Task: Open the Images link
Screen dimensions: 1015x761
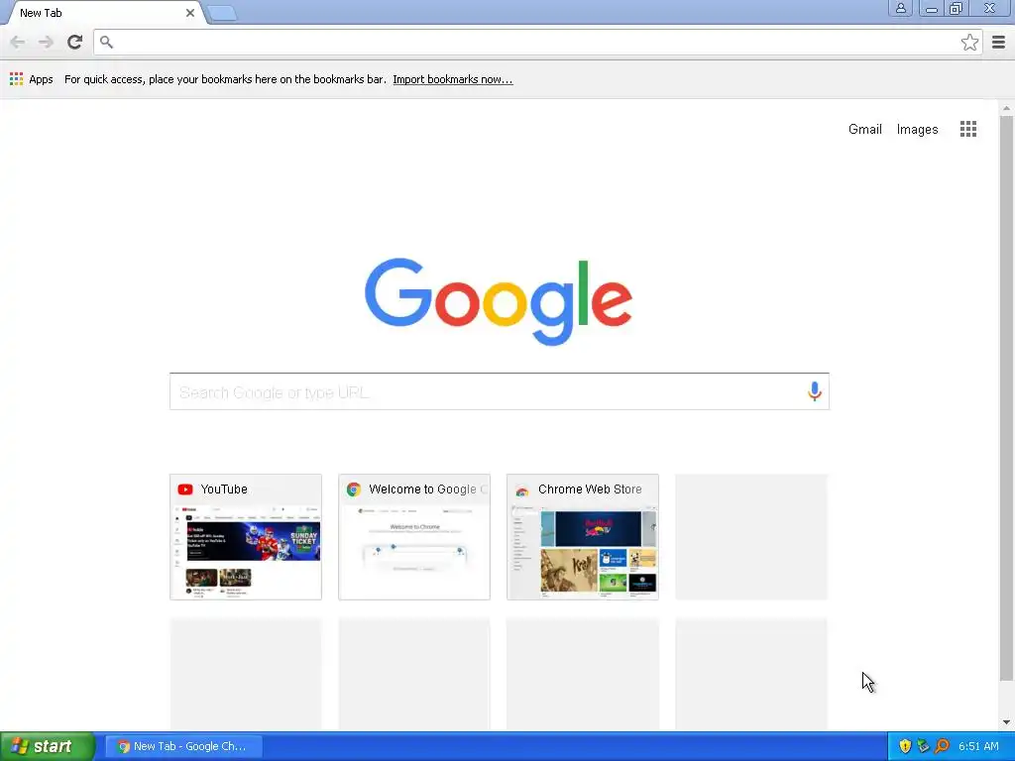Action: tap(917, 130)
